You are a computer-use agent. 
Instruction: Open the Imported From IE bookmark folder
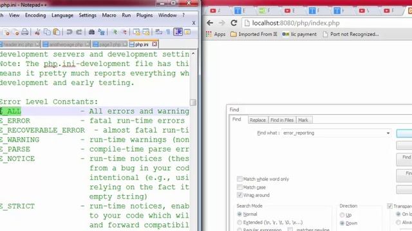point(254,34)
